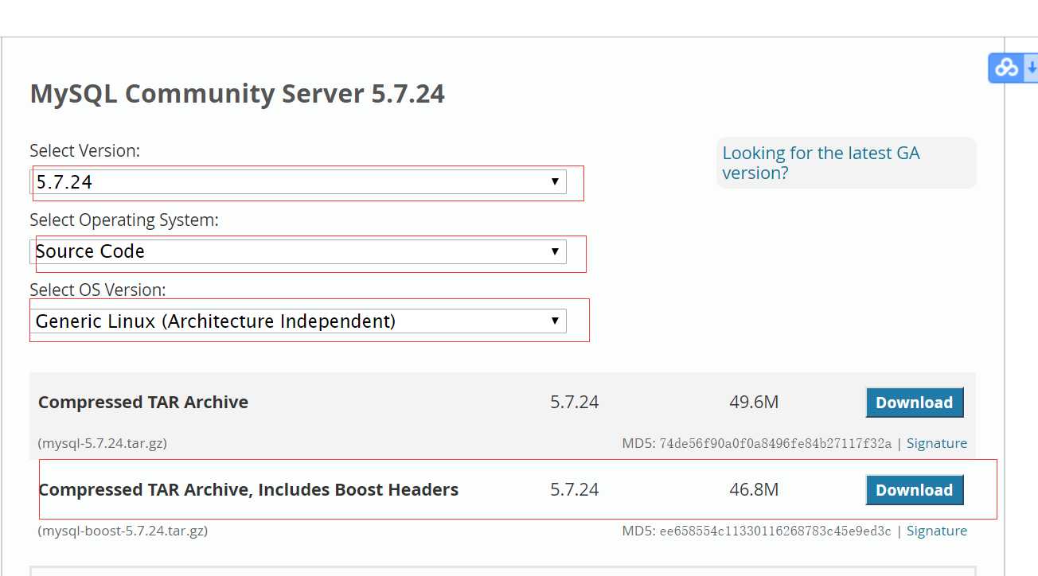
Task: Click the Select Version: label
Action: [x=85, y=150]
